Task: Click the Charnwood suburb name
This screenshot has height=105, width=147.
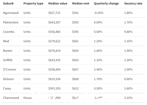Action: 11,98
